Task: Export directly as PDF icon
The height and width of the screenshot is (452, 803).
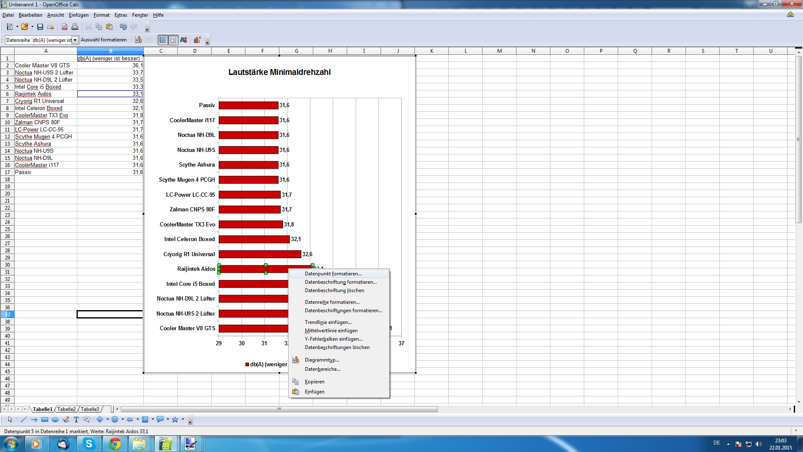Action: pyautogui.click(x=64, y=27)
